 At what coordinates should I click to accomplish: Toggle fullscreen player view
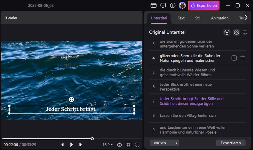(x=137, y=145)
